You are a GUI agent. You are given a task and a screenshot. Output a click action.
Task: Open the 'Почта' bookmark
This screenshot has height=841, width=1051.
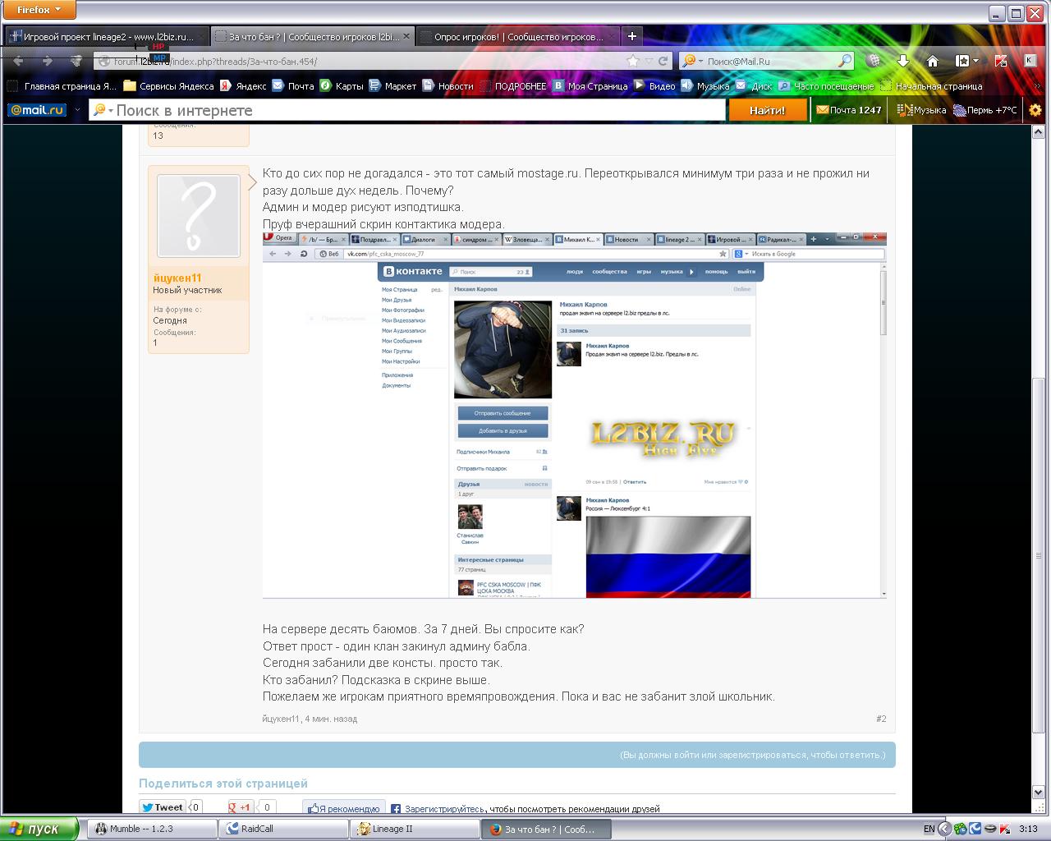(x=293, y=85)
